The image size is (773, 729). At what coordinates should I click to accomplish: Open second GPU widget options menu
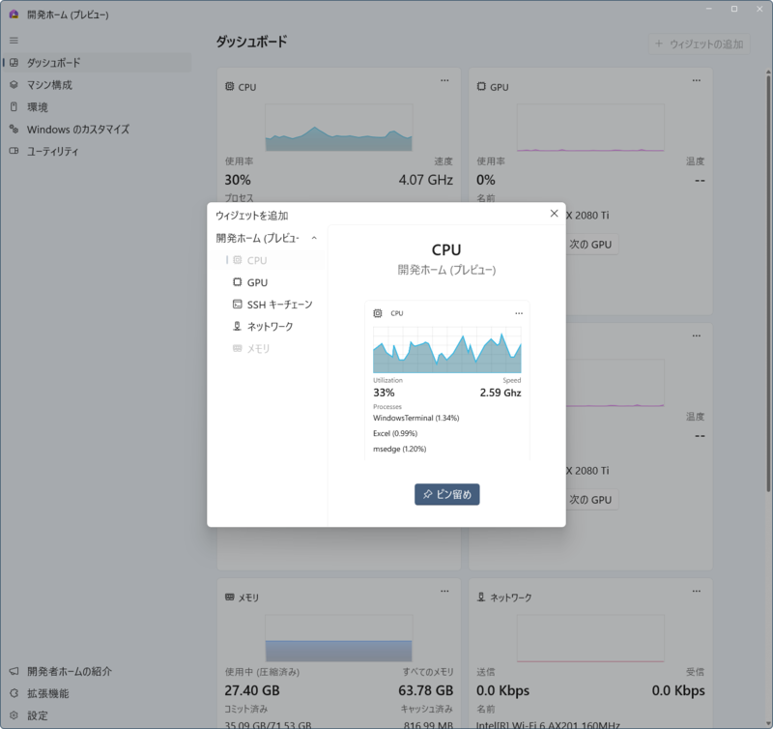(x=696, y=335)
